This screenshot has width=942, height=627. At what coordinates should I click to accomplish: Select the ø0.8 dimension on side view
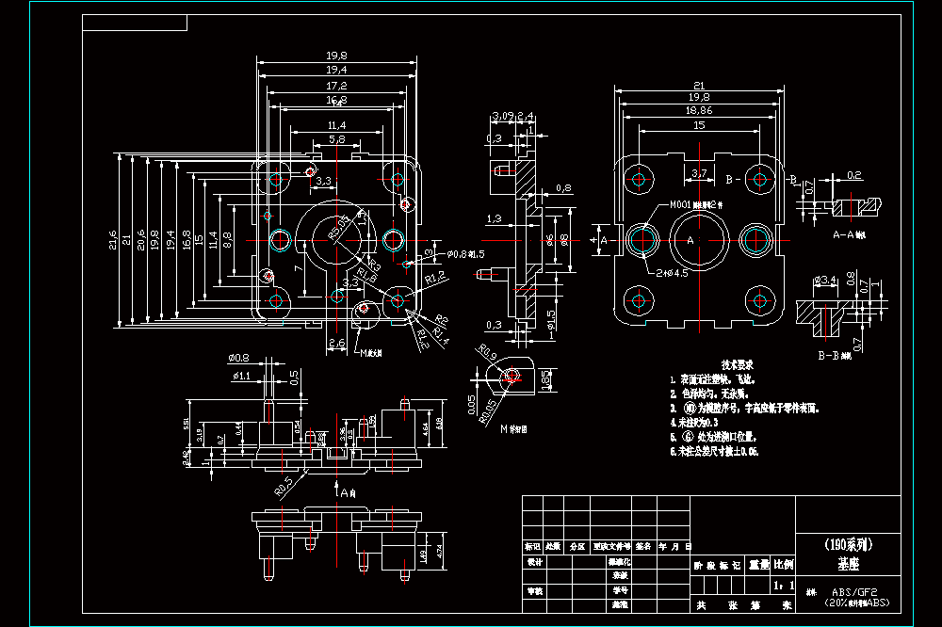pos(238,358)
